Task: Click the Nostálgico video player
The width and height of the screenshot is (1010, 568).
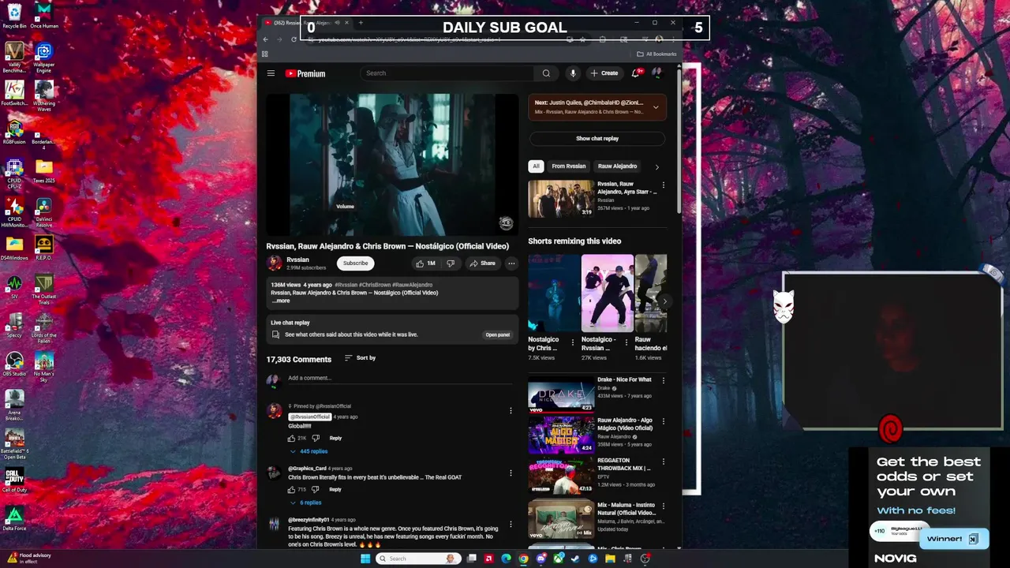Action: click(392, 165)
